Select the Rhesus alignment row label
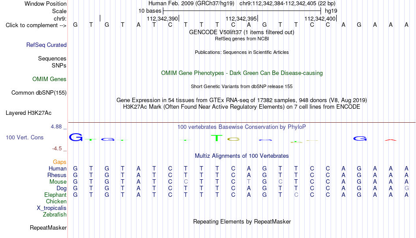Image resolution: width=416 pixels, height=238 pixels. 57,175
